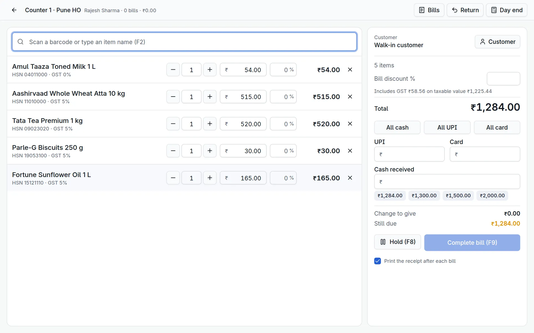
Task: Increase quantity of Parle-G Biscuits
Action: pyautogui.click(x=210, y=151)
